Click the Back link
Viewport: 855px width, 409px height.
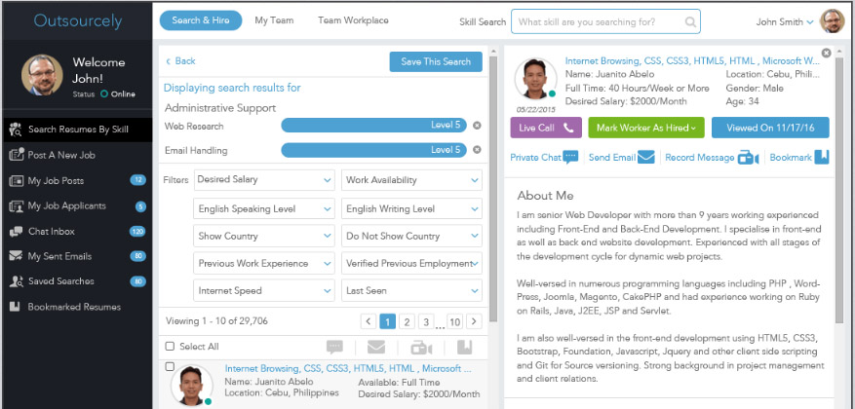point(180,61)
